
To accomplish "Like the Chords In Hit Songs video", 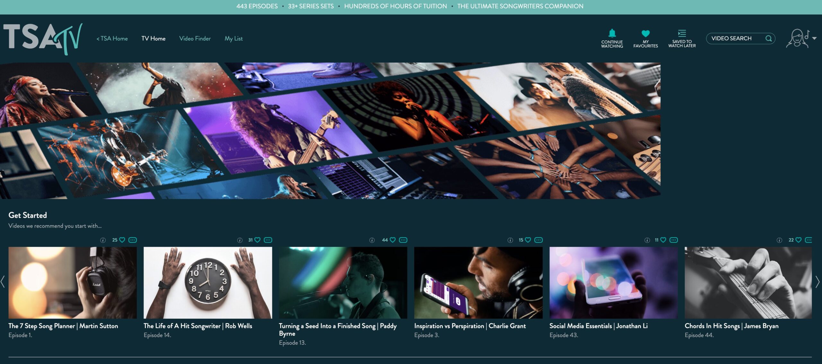I will click(x=799, y=240).
